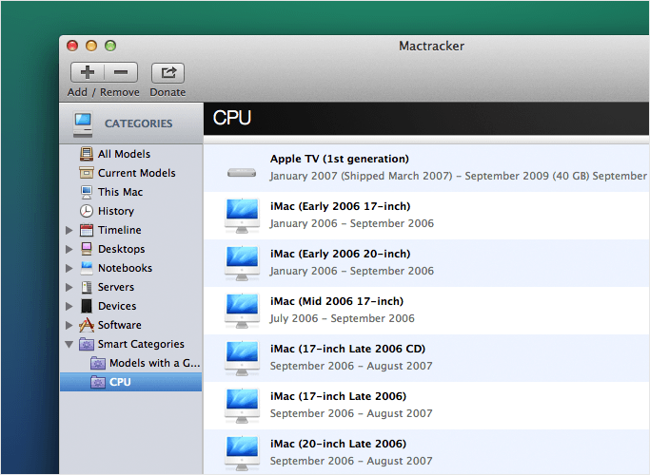Screen dimensions: 650x475
Task: Click the iMac (17-inch Late 2006) icon
Action: [x=242, y=406]
